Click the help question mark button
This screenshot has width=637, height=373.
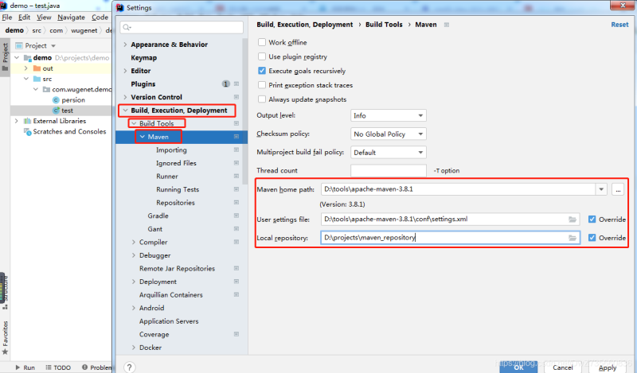pyautogui.click(x=129, y=367)
